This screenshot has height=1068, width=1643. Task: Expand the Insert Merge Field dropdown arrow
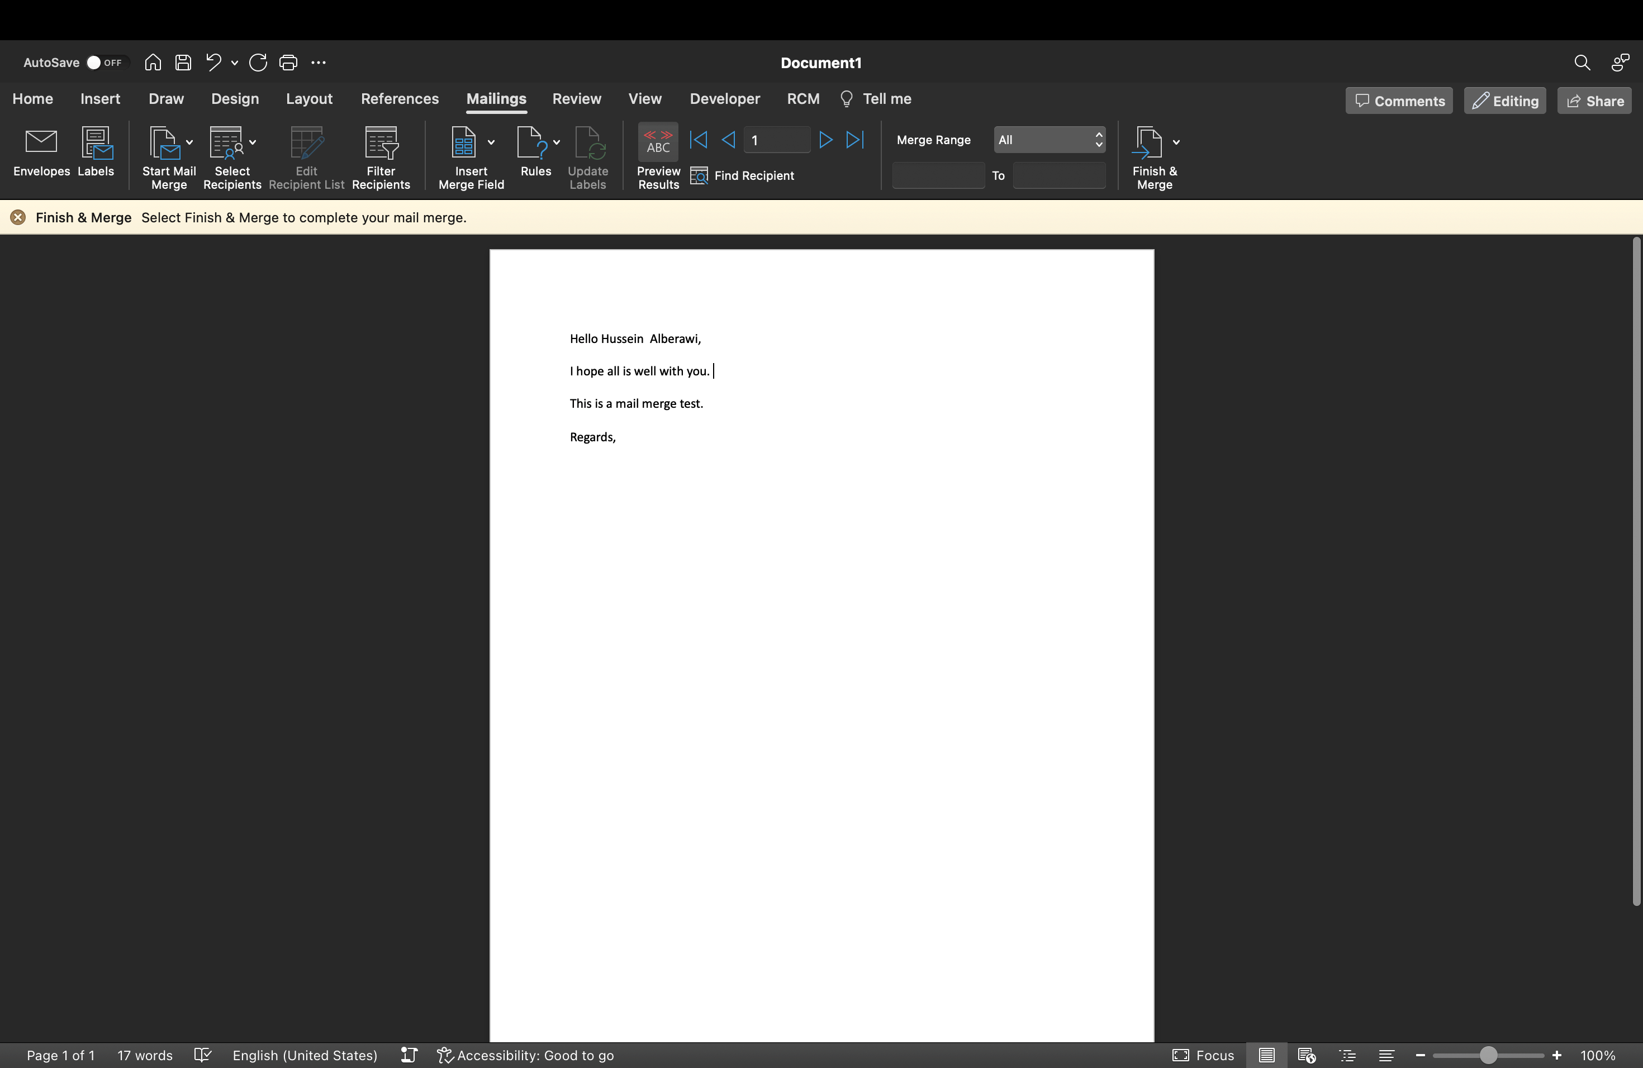(491, 142)
